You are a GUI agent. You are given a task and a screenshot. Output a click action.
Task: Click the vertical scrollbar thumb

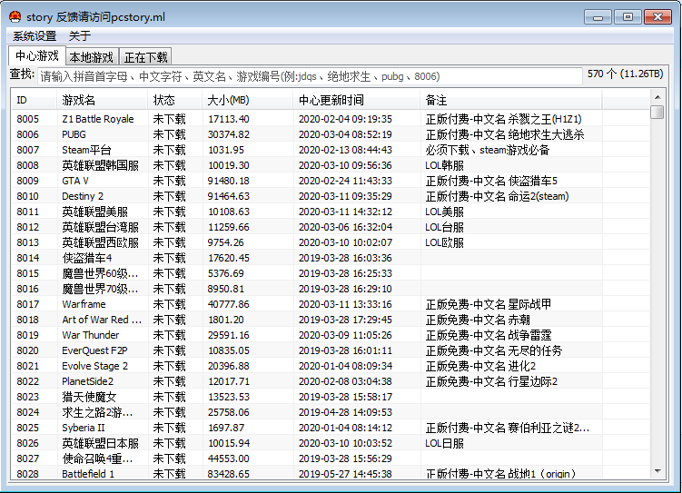click(x=657, y=112)
